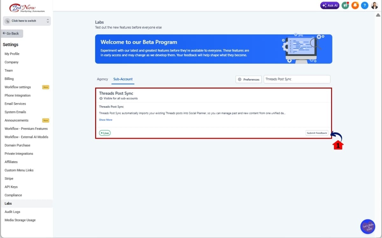Switch to the Agency tab
382x238 pixels.
(103, 79)
